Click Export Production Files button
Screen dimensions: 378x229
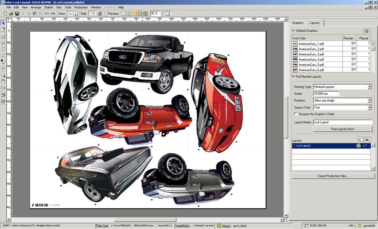[333, 176]
